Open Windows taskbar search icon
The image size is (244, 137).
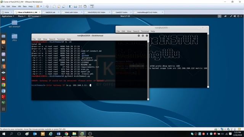(11, 134)
